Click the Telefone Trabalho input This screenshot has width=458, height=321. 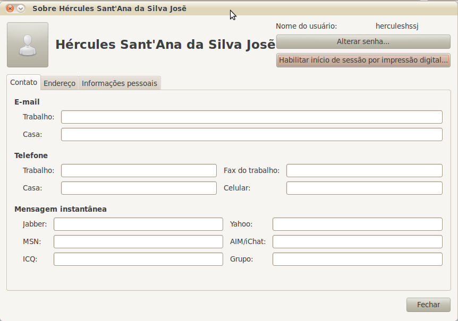coord(139,170)
